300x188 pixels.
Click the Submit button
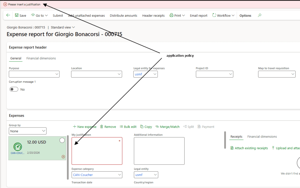coord(58,15)
